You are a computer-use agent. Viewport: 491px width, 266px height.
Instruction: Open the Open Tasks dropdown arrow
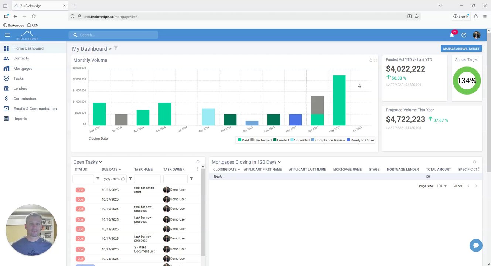[x=100, y=162]
